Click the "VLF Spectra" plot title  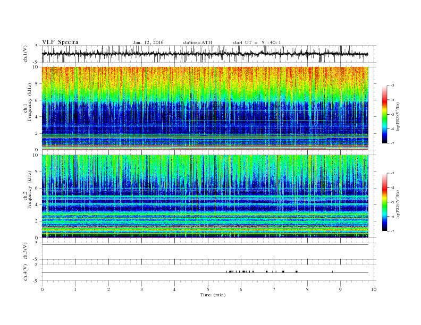click(60, 42)
